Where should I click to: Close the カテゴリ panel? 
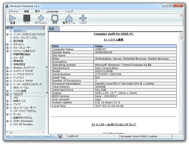click(43, 28)
